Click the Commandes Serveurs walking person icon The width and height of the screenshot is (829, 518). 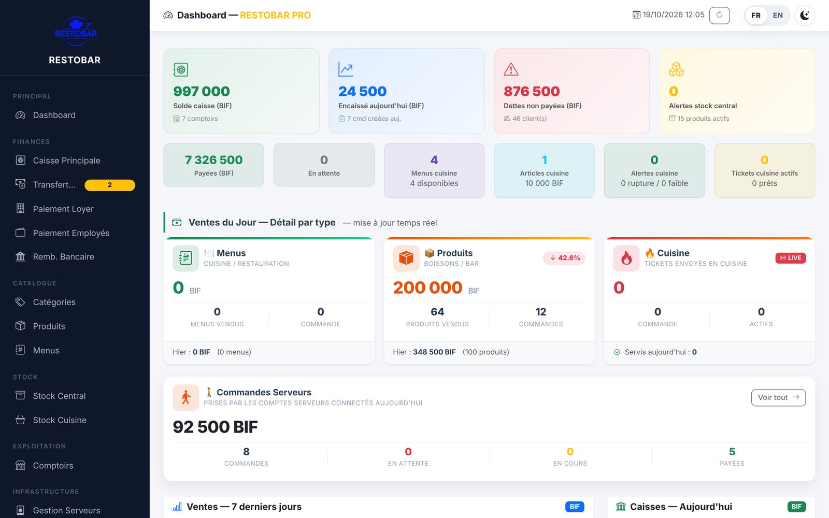[x=185, y=398]
